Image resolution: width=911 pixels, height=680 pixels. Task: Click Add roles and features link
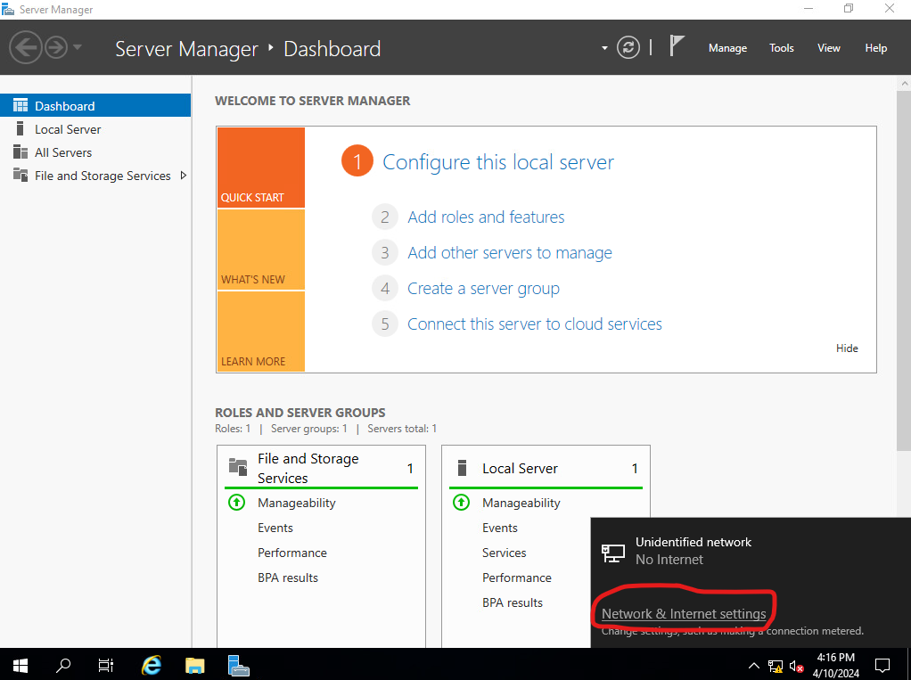486,217
